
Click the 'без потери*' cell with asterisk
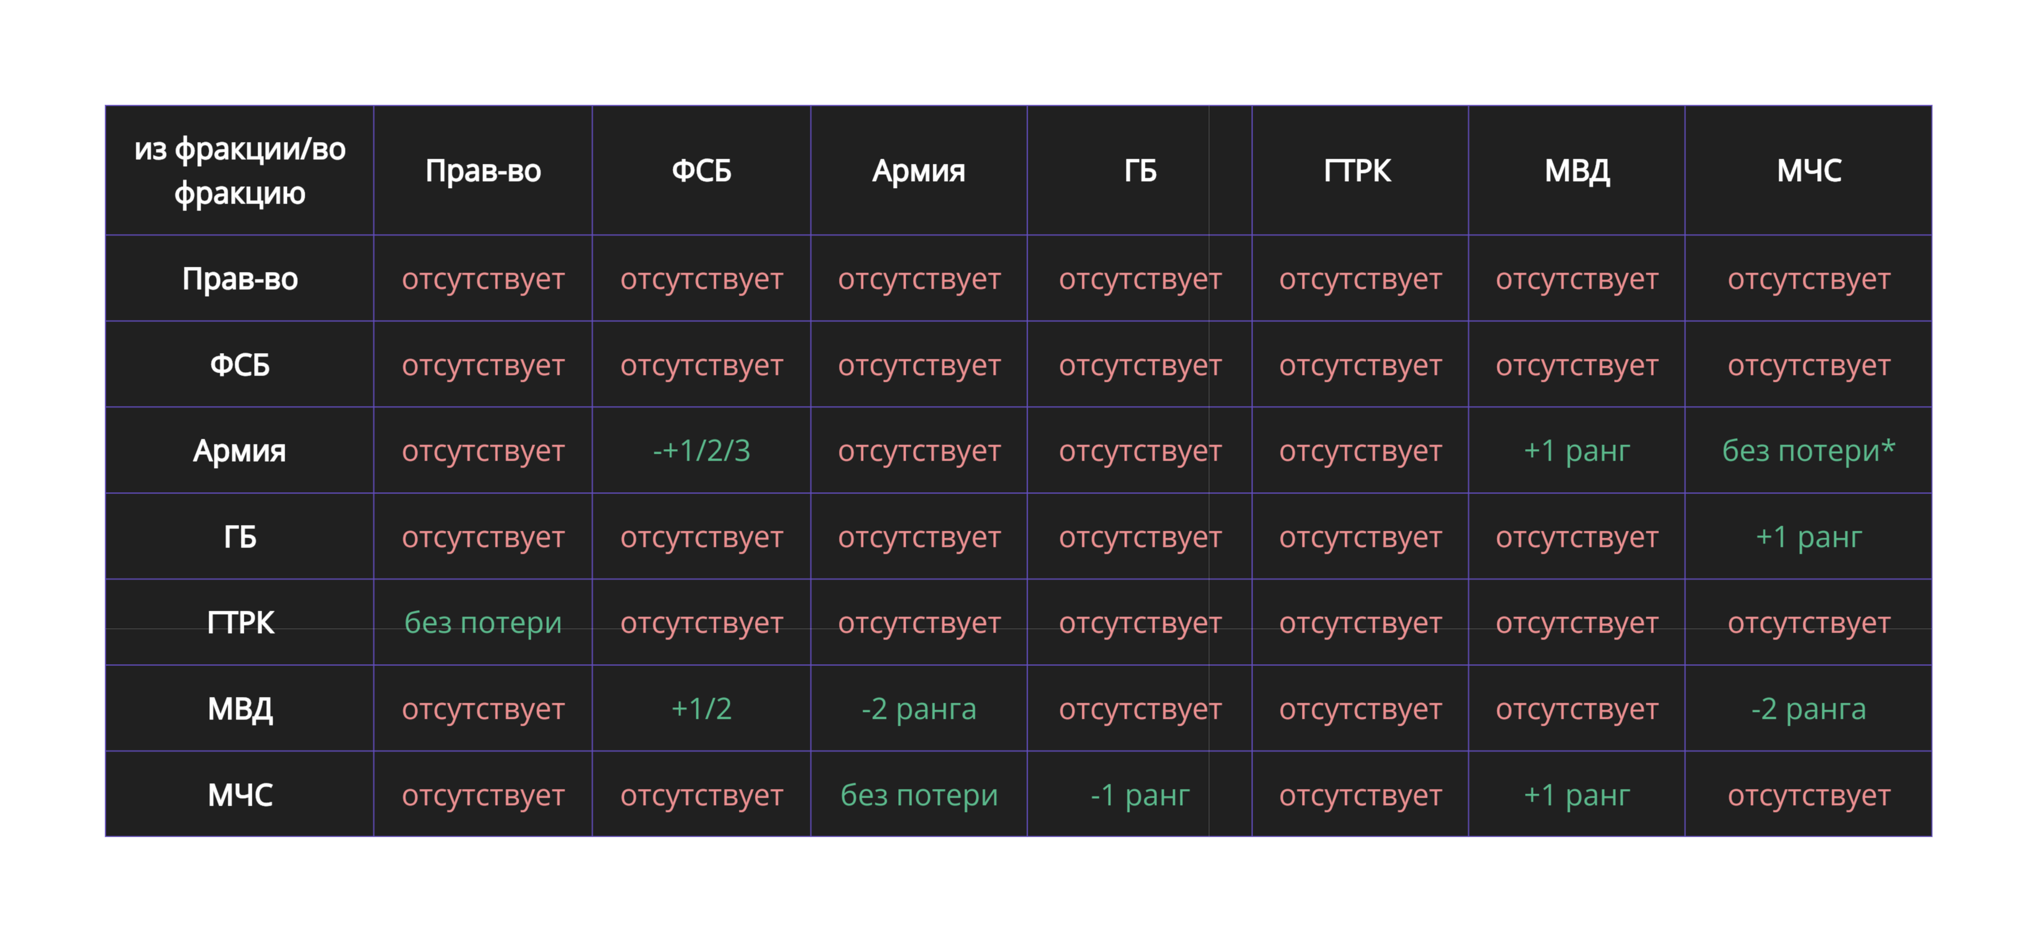click(x=1809, y=451)
